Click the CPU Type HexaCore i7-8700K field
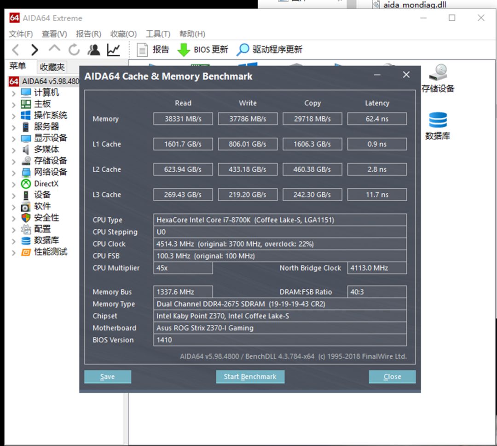The width and height of the screenshot is (497, 446). [x=280, y=220]
